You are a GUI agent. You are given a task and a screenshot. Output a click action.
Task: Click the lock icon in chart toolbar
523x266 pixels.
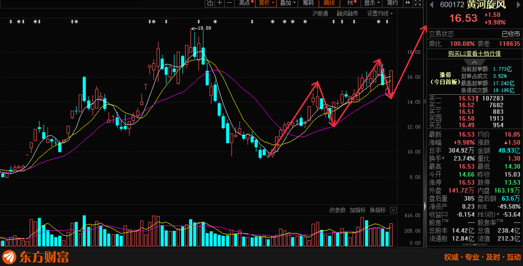tap(210, 3)
